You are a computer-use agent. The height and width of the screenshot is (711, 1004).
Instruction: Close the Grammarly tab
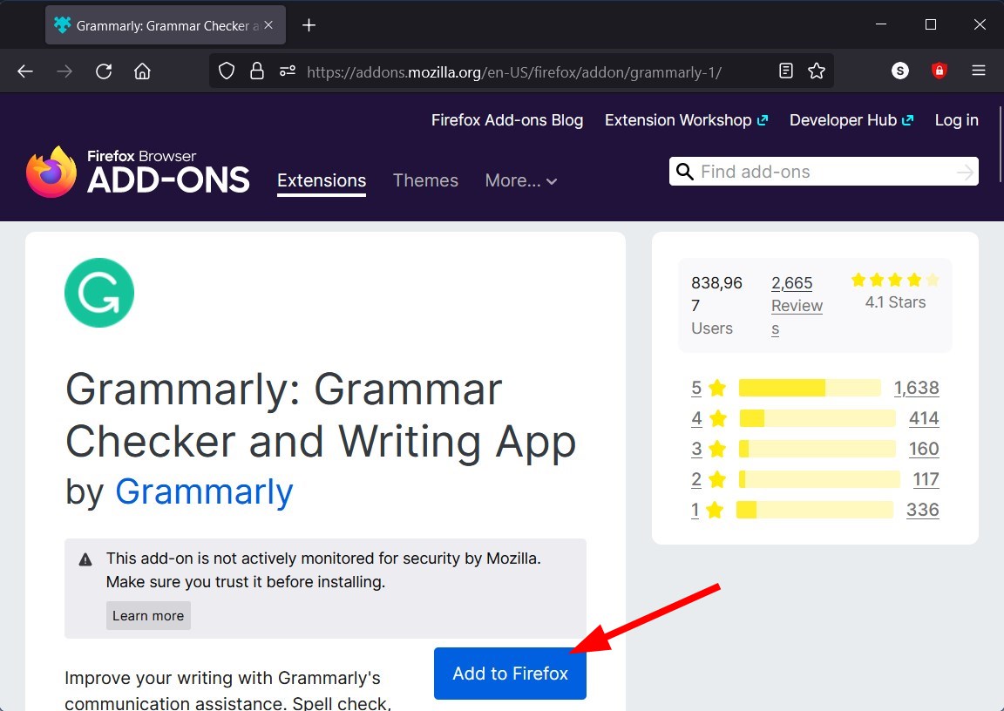(269, 25)
